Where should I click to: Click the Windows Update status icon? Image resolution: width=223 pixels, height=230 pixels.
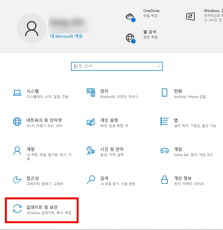191,16
